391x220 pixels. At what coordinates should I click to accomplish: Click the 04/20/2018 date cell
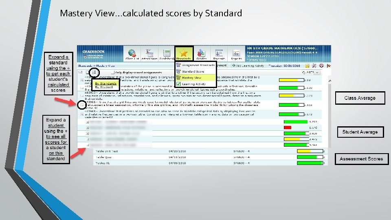point(177,151)
